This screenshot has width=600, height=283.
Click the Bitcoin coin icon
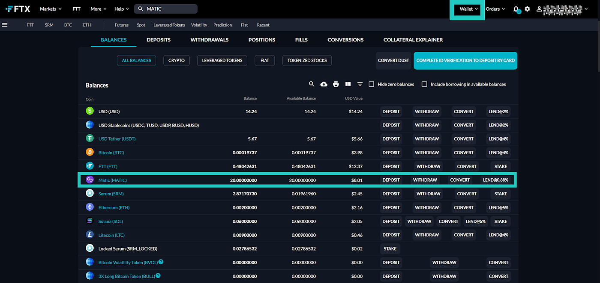coord(90,152)
